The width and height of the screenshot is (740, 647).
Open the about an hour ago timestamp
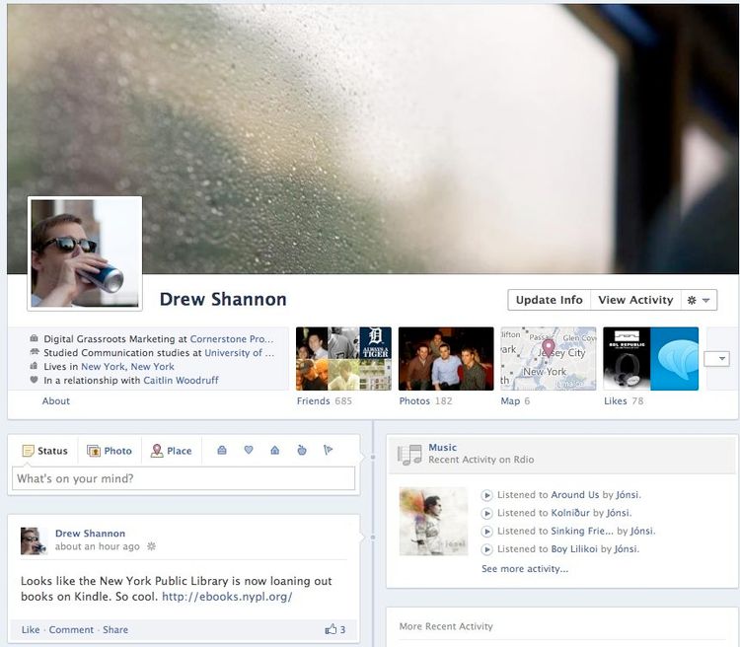click(x=98, y=546)
